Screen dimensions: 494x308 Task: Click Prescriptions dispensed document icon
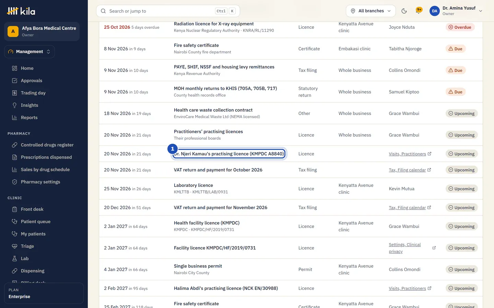(x=14, y=157)
